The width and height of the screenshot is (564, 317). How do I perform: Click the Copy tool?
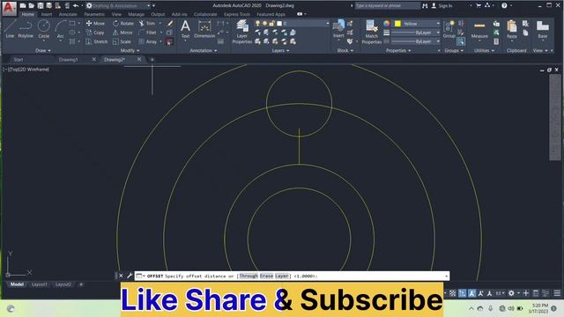coord(95,33)
